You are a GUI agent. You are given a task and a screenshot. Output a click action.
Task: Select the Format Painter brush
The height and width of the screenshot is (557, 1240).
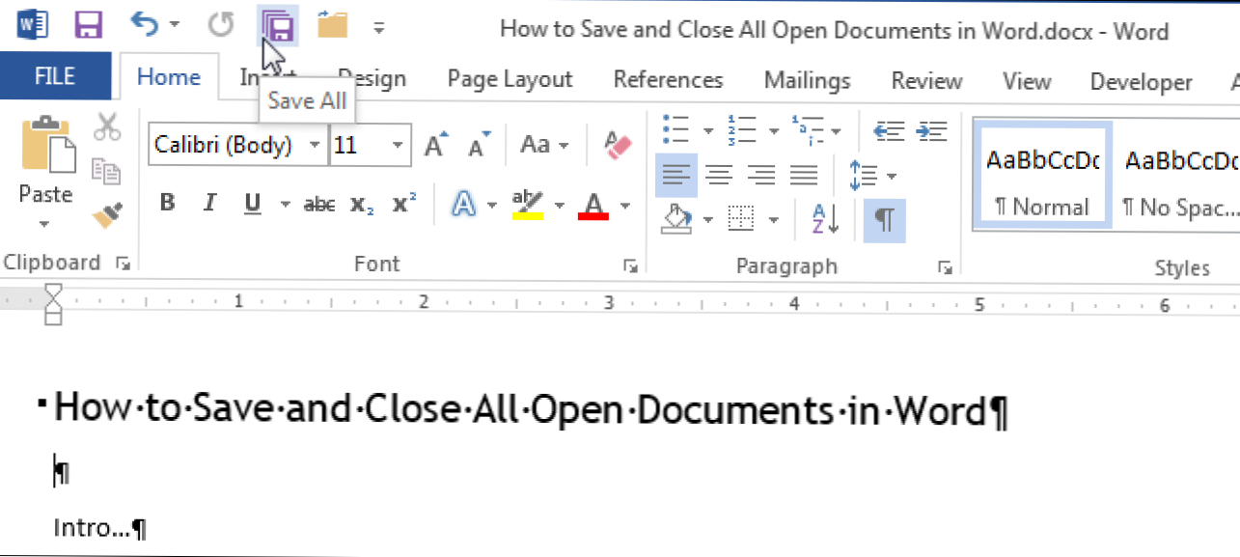[107, 215]
